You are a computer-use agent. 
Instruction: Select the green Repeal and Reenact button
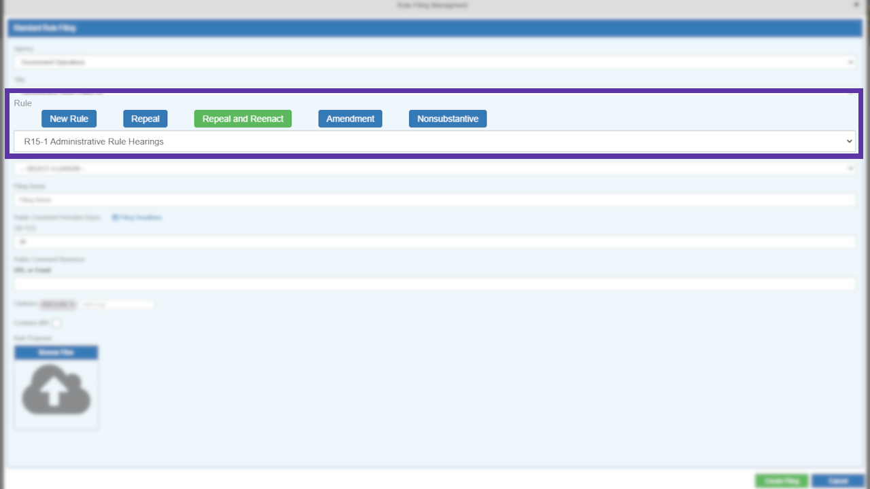point(243,119)
